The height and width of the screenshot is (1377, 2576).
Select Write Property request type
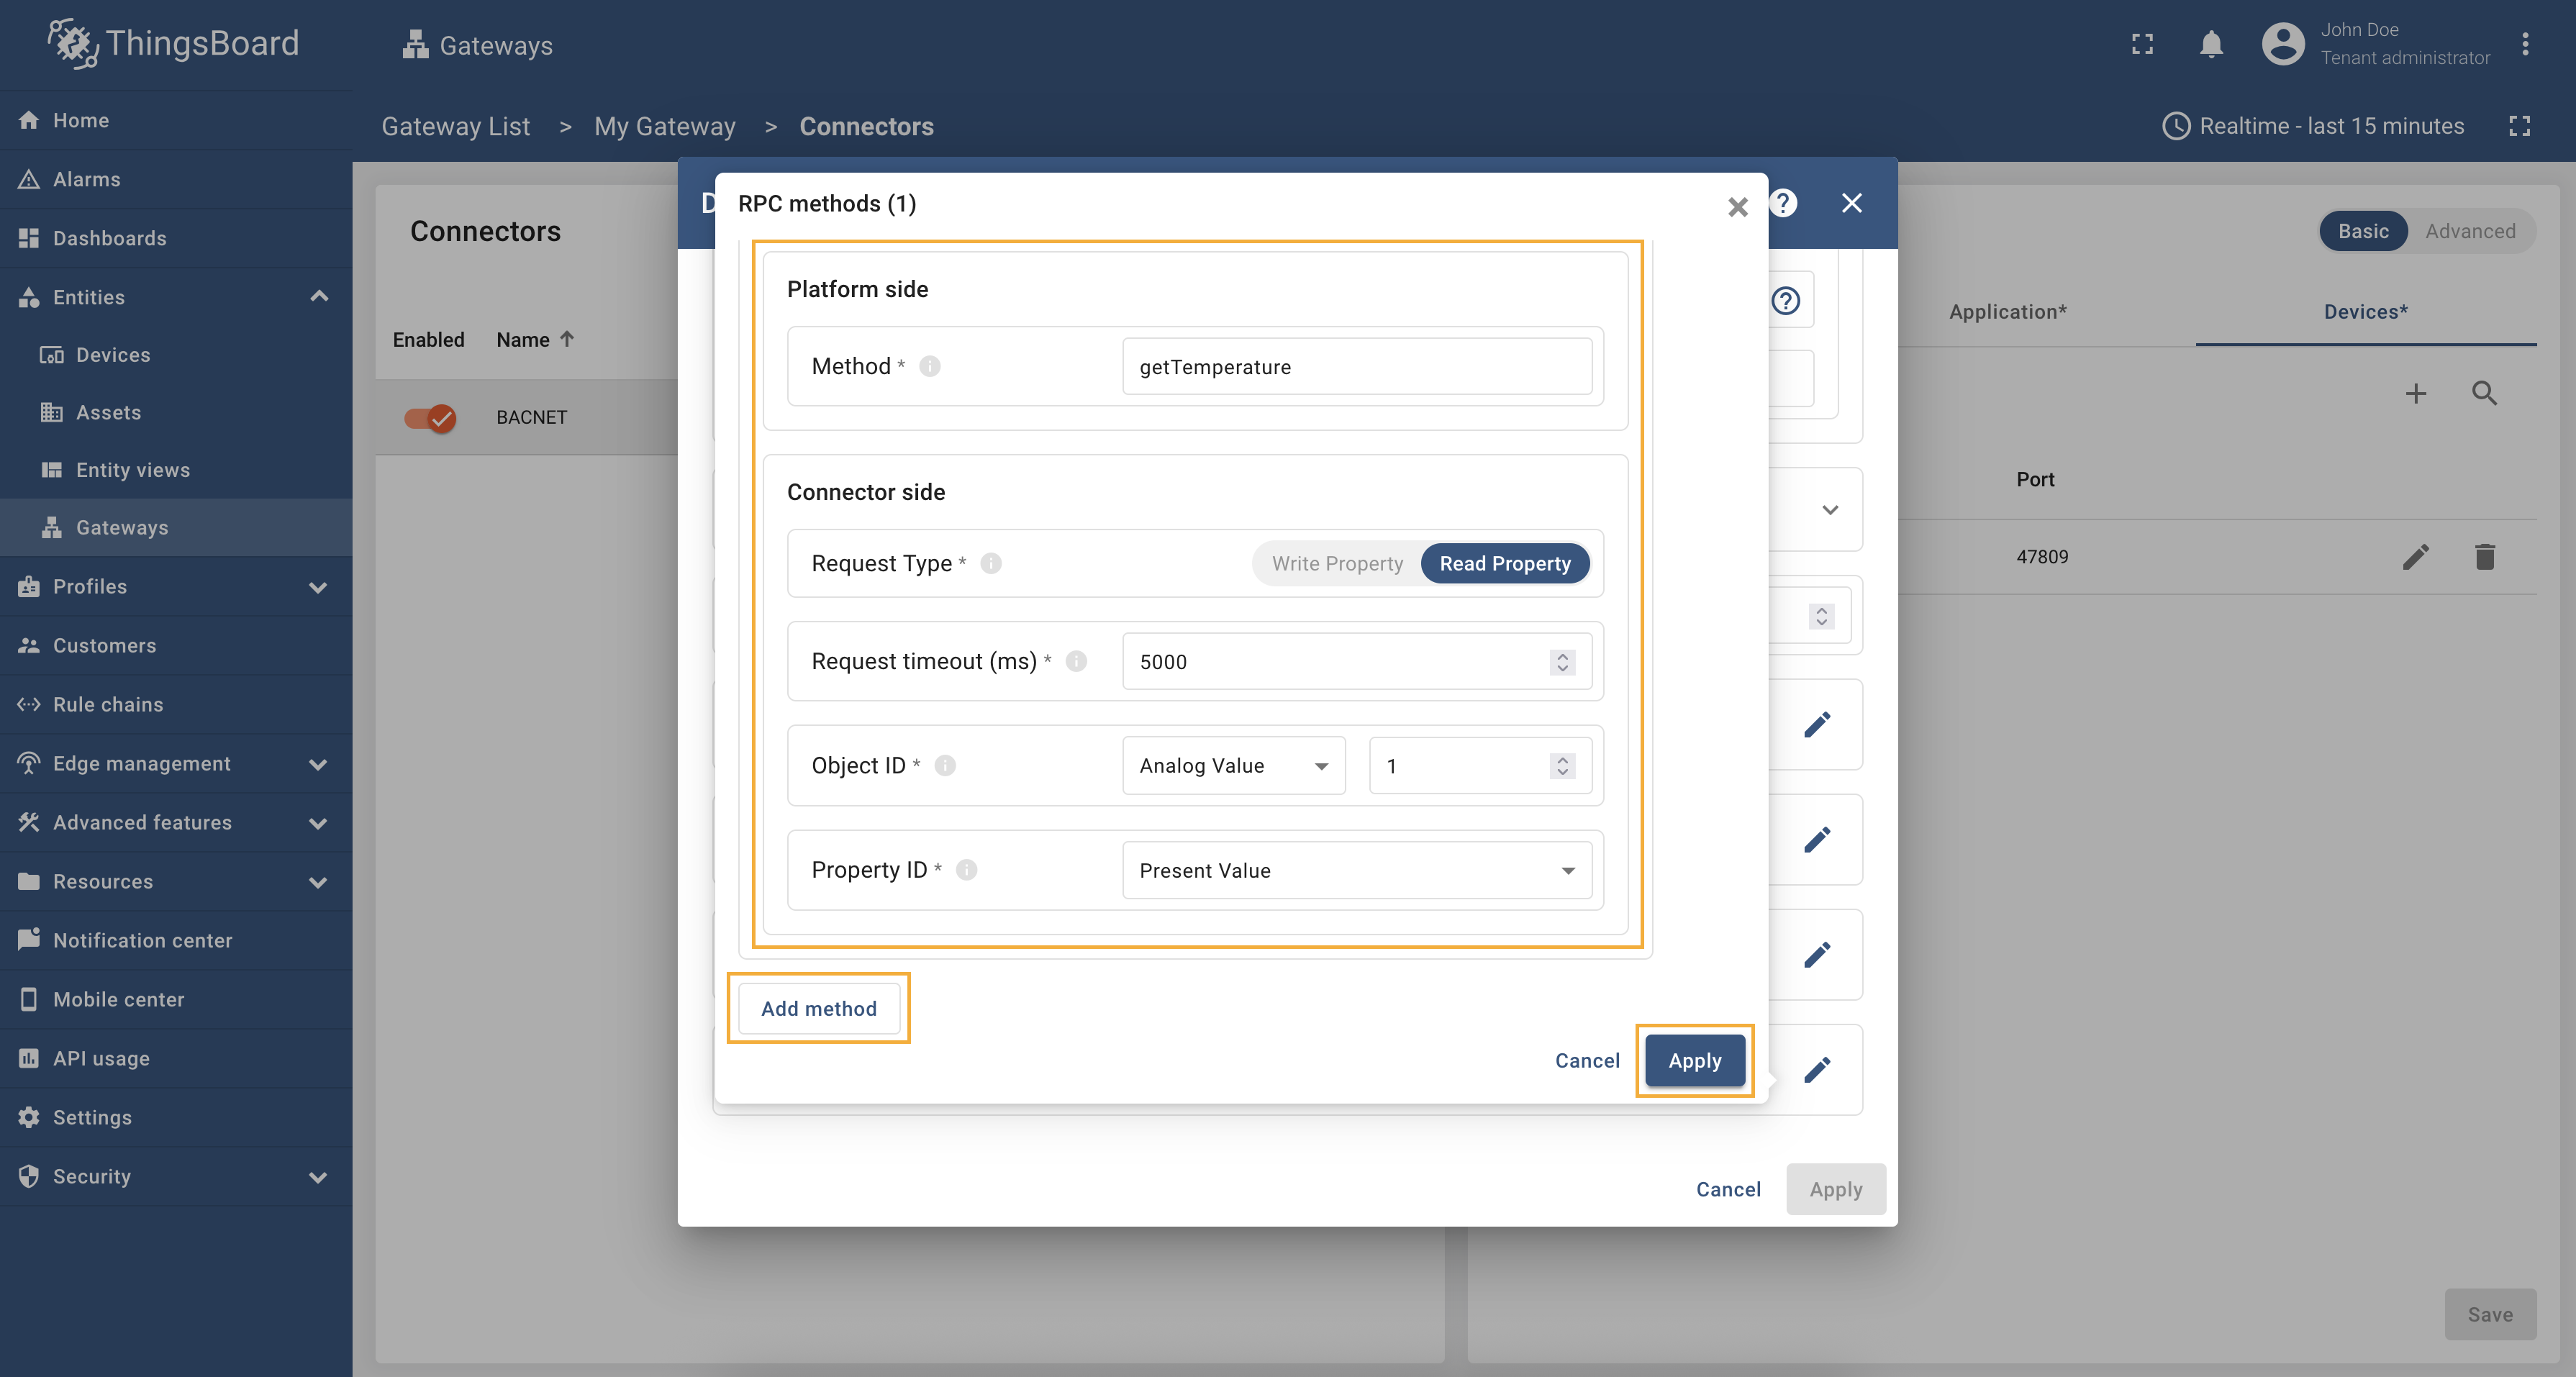click(1336, 563)
